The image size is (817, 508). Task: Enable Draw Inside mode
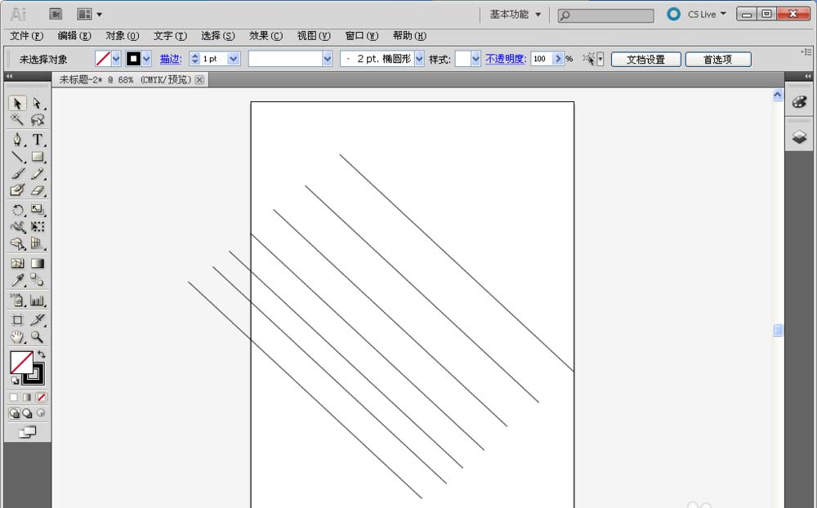tap(41, 413)
